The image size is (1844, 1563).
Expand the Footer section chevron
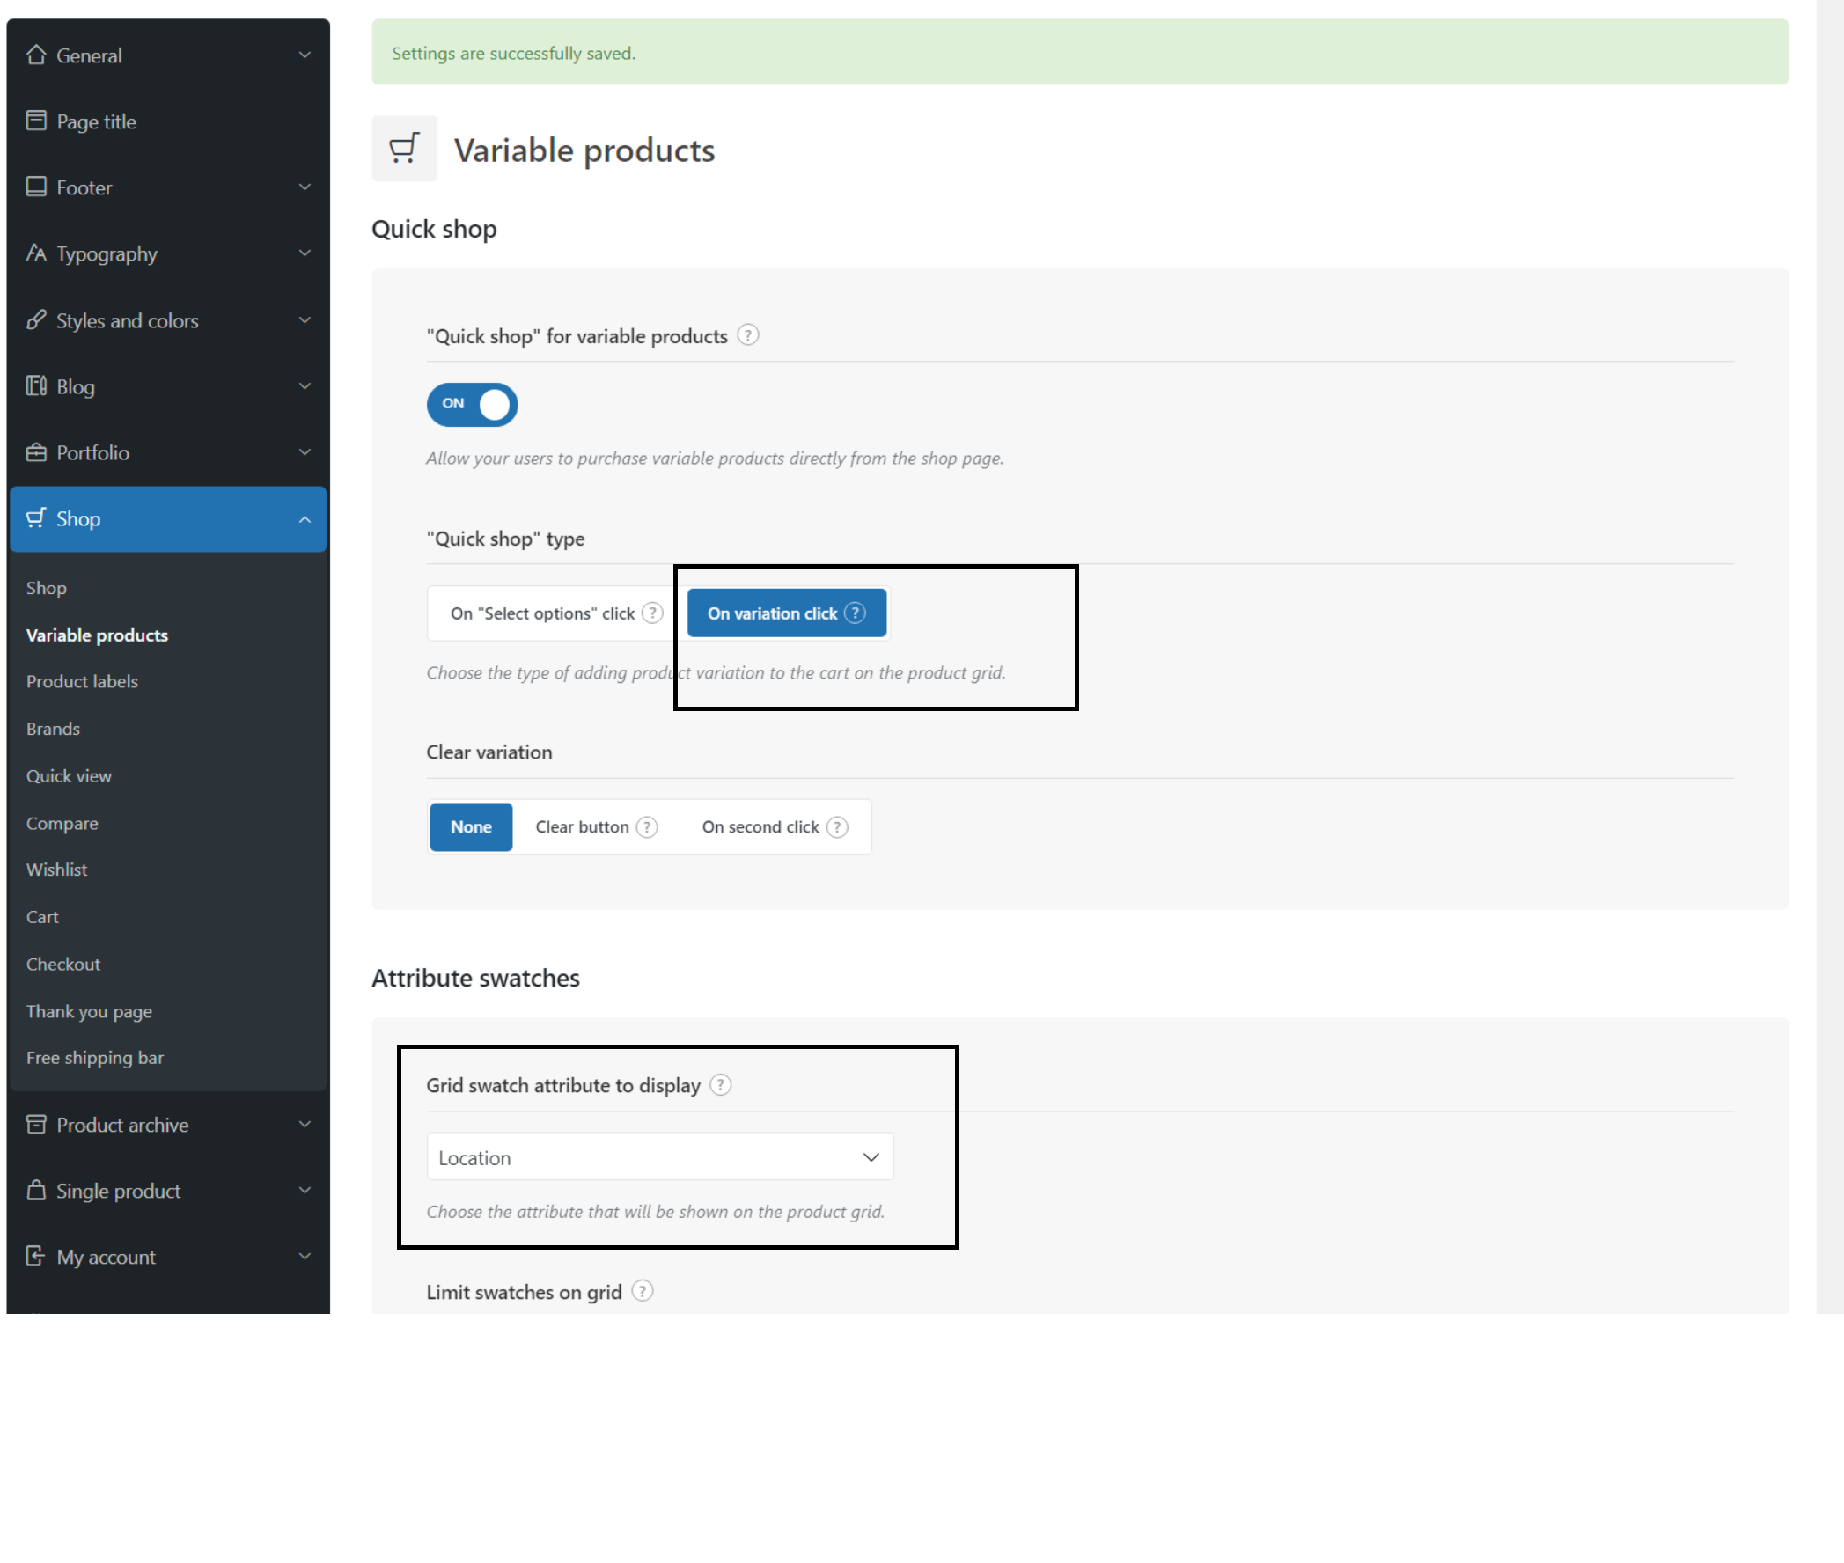tap(305, 187)
